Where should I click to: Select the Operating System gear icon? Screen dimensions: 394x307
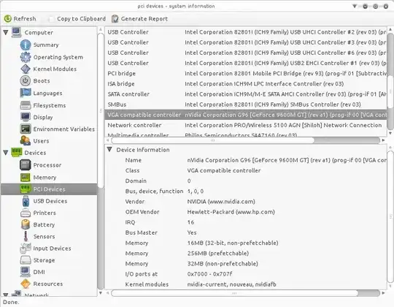(26, 57)
